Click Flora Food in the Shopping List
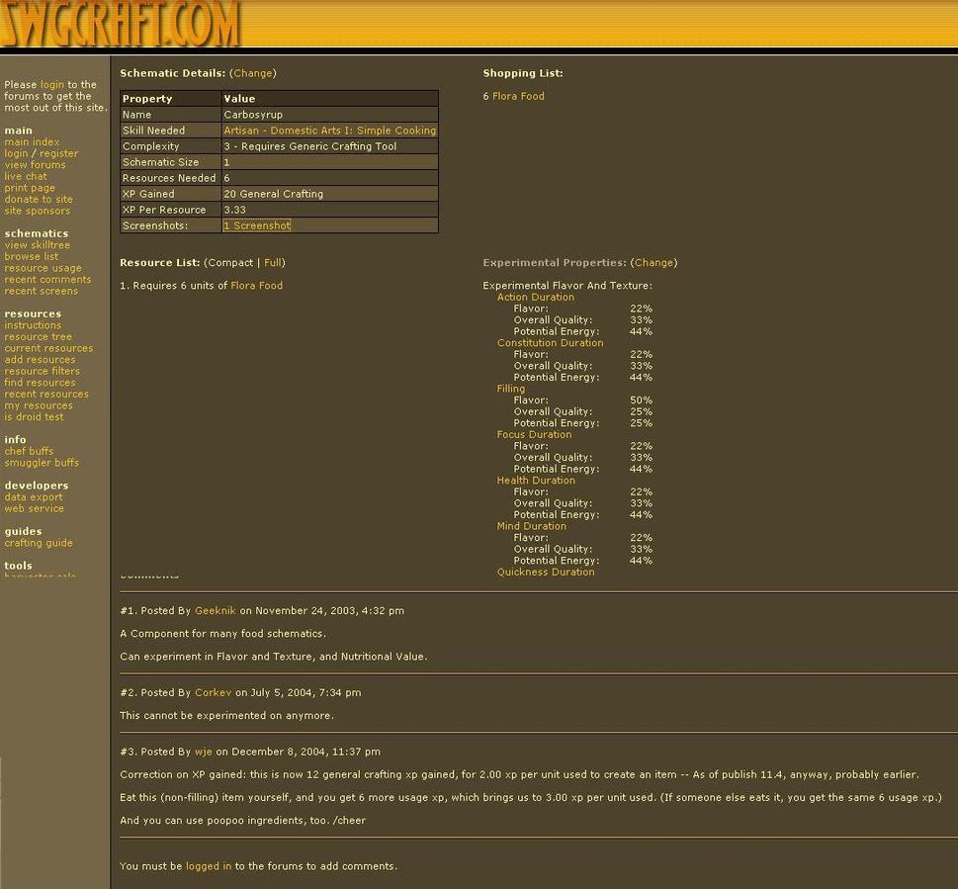 coord(518,96)
